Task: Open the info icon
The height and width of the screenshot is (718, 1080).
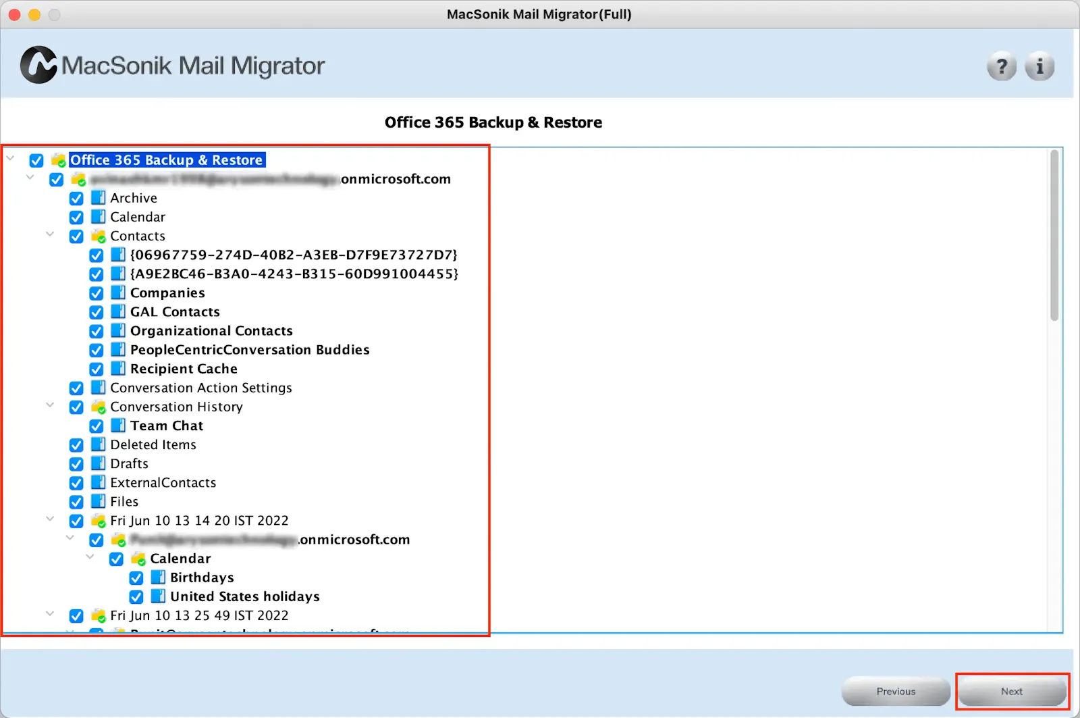Action: (x=1039, y=66)
